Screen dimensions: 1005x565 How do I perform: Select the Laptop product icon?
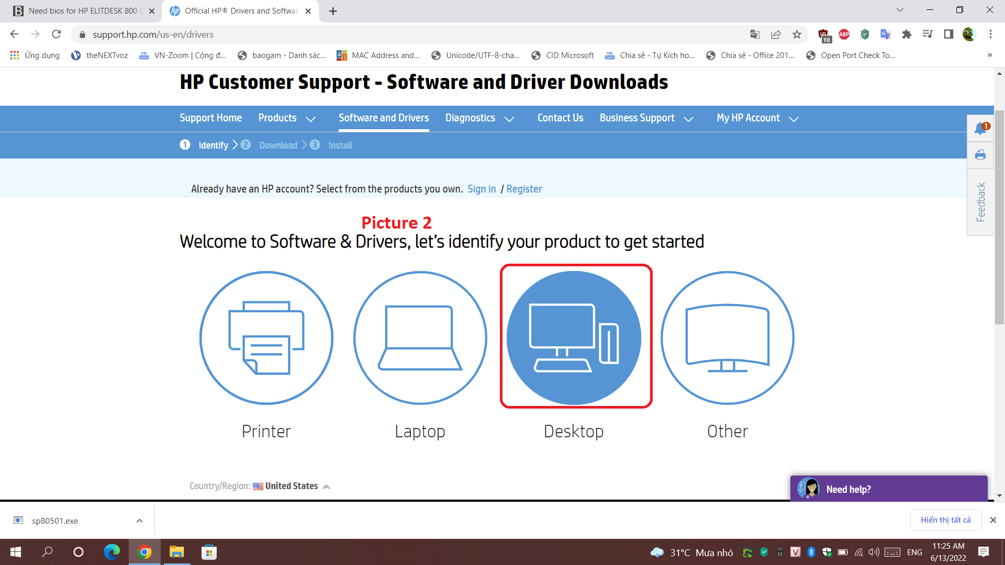(x=420, y=338)
